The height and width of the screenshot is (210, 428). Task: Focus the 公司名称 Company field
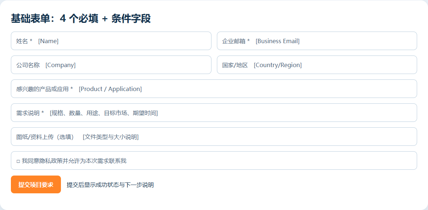click(x=111, y=65)
